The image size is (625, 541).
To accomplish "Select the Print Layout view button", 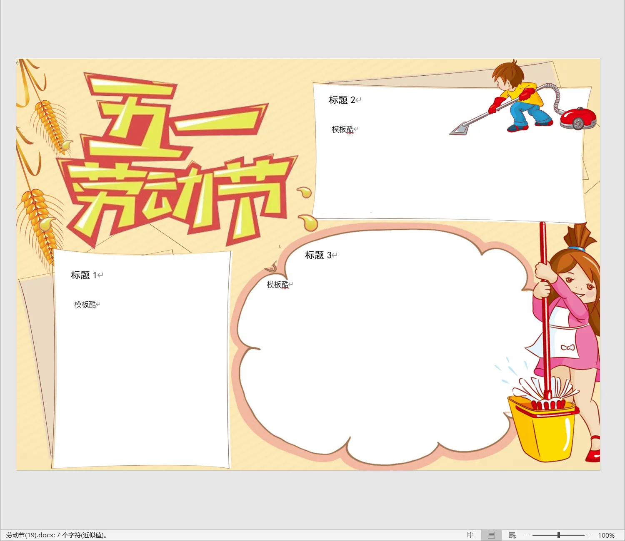I will click(491, 535).
